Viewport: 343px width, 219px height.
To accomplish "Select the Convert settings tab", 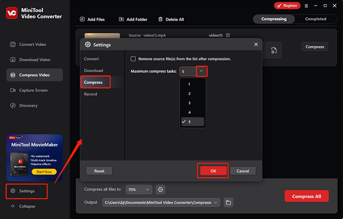I will (92, 59).
